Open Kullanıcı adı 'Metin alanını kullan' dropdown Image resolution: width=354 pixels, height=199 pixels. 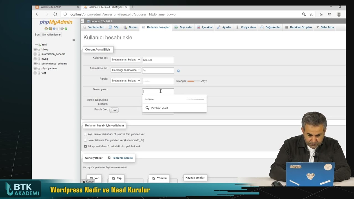[x=126, y=60]
